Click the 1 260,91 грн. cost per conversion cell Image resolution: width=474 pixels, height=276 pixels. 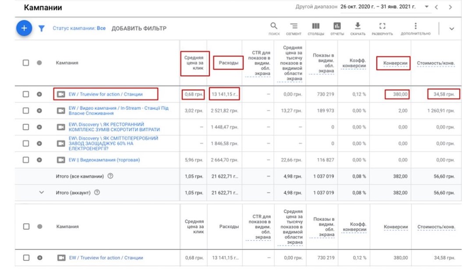pos(441,111)
